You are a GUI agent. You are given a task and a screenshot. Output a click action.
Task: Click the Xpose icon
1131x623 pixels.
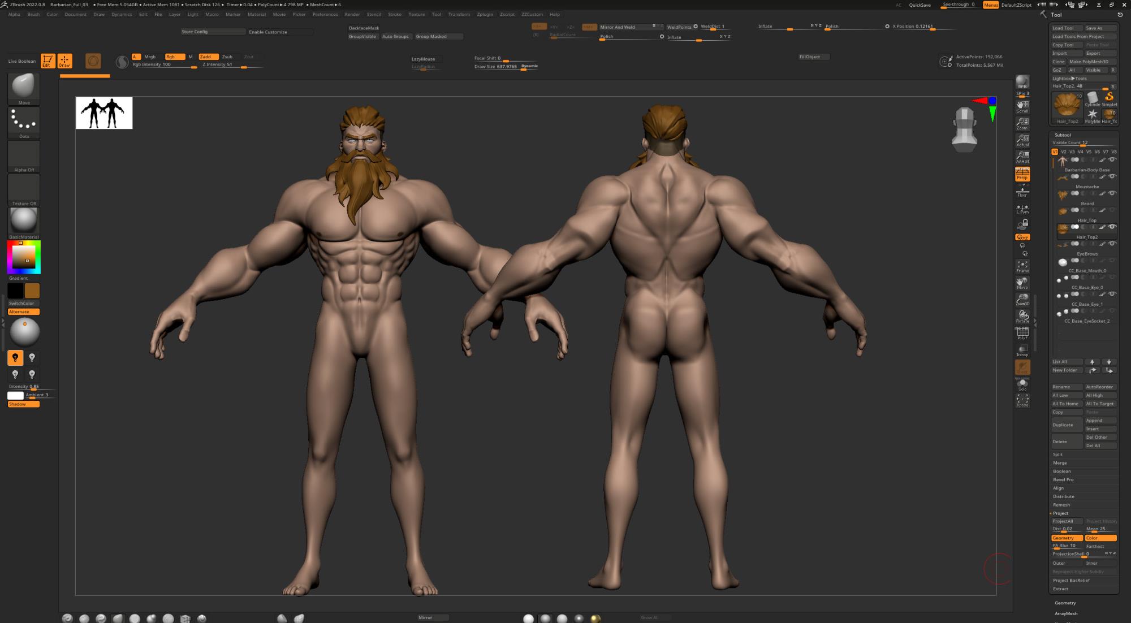pyautogui.click(x=1022, y=400)
